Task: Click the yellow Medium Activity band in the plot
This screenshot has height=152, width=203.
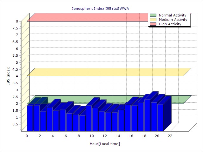Action: (105, 72)
